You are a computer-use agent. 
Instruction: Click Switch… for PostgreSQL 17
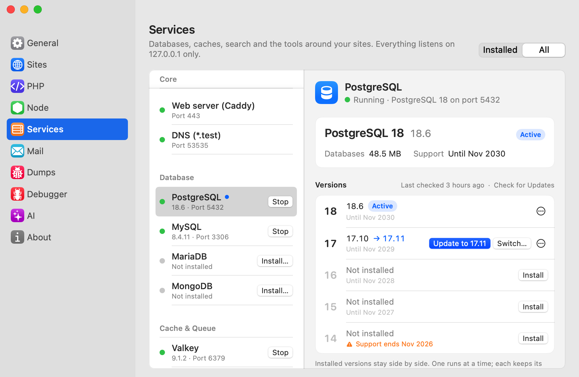click(512, 243)
